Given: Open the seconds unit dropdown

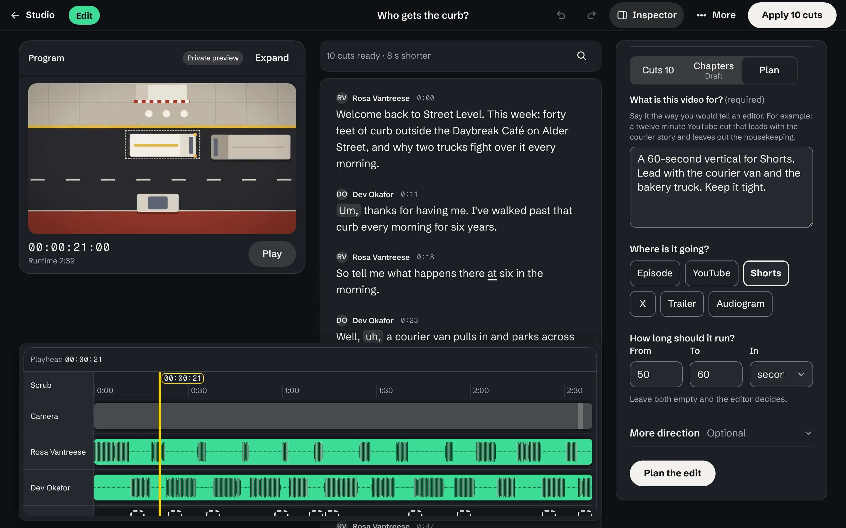Looking at the screenshot, I should 781,374.
